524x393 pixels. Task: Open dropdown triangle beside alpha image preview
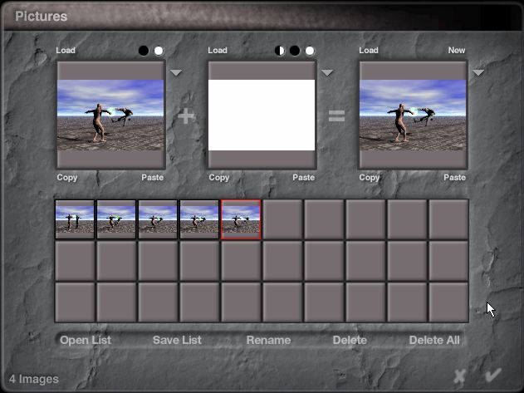pos(327,72)
